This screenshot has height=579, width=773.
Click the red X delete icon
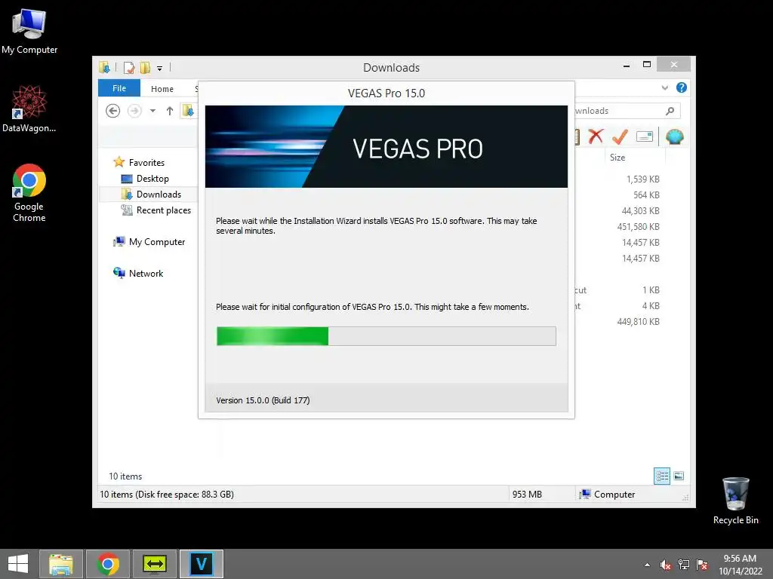click(x=596, y=136)
